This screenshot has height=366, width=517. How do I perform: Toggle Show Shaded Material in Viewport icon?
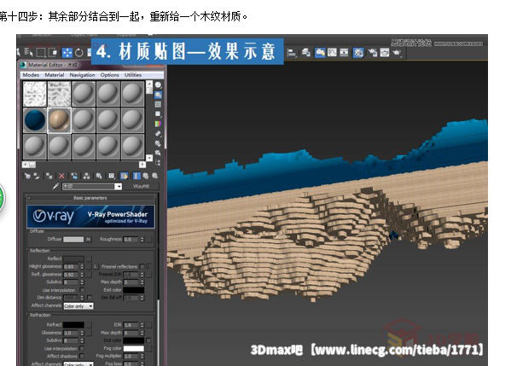point(124,176)
